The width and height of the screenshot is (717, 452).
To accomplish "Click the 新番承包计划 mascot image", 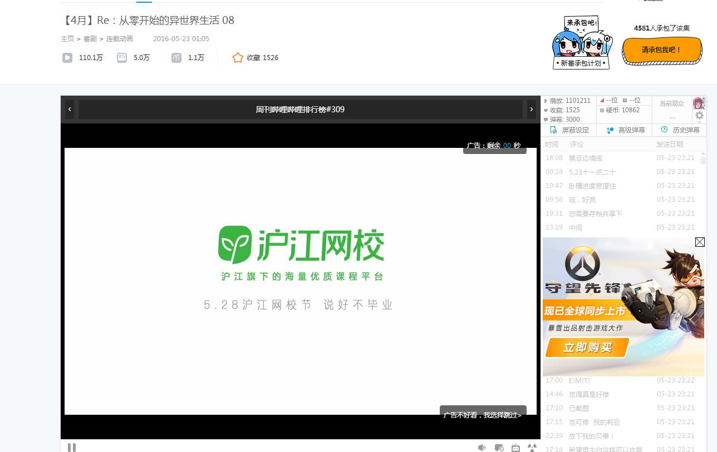I will coord(582,43).
